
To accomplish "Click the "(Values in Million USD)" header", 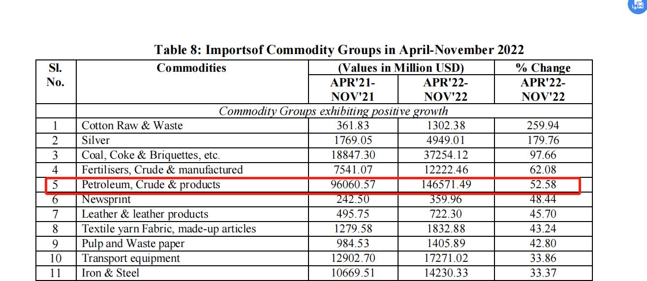I will pyautogui.click(x=401, y=68).
